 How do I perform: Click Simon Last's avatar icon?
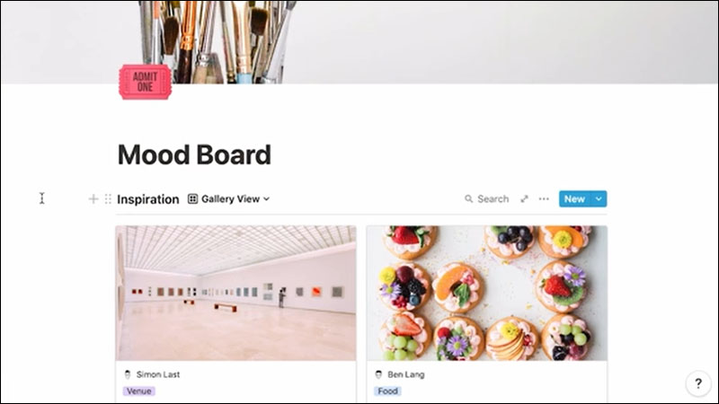pos(128,374)
